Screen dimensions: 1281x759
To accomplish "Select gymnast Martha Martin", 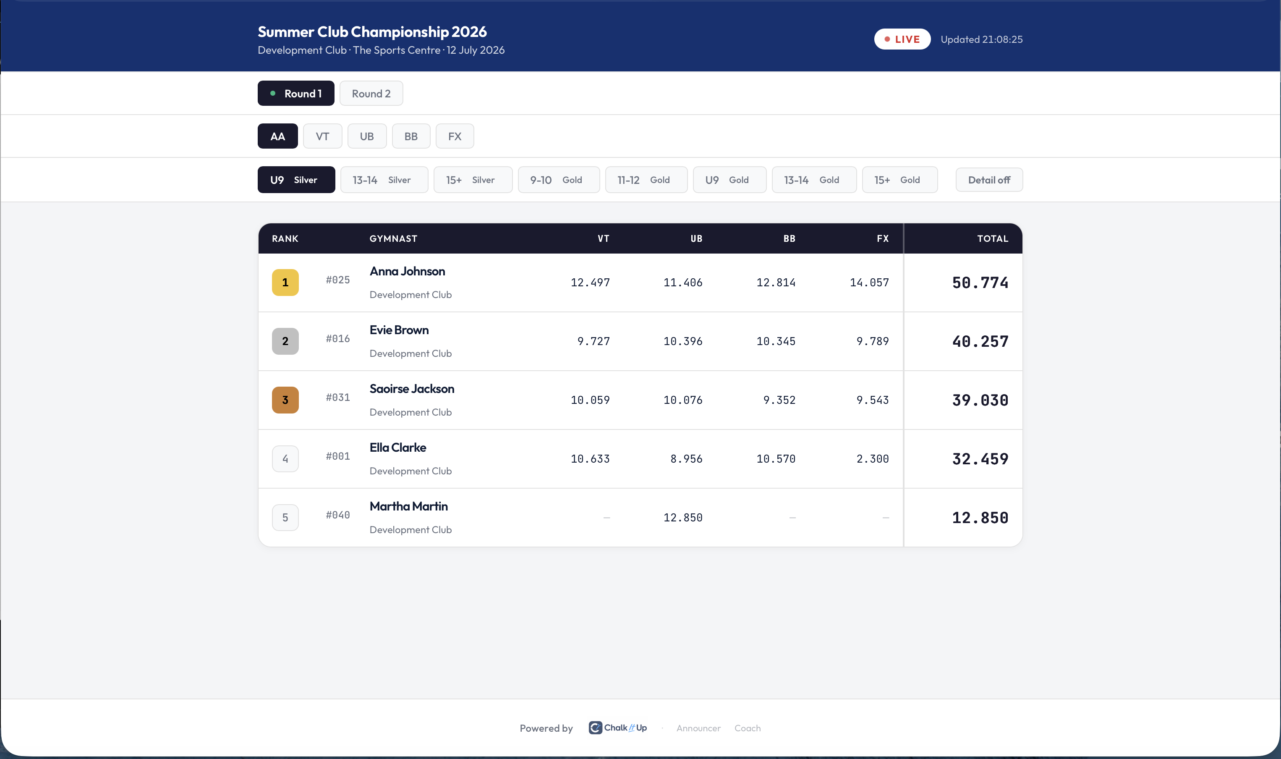I will coord(408,506).
